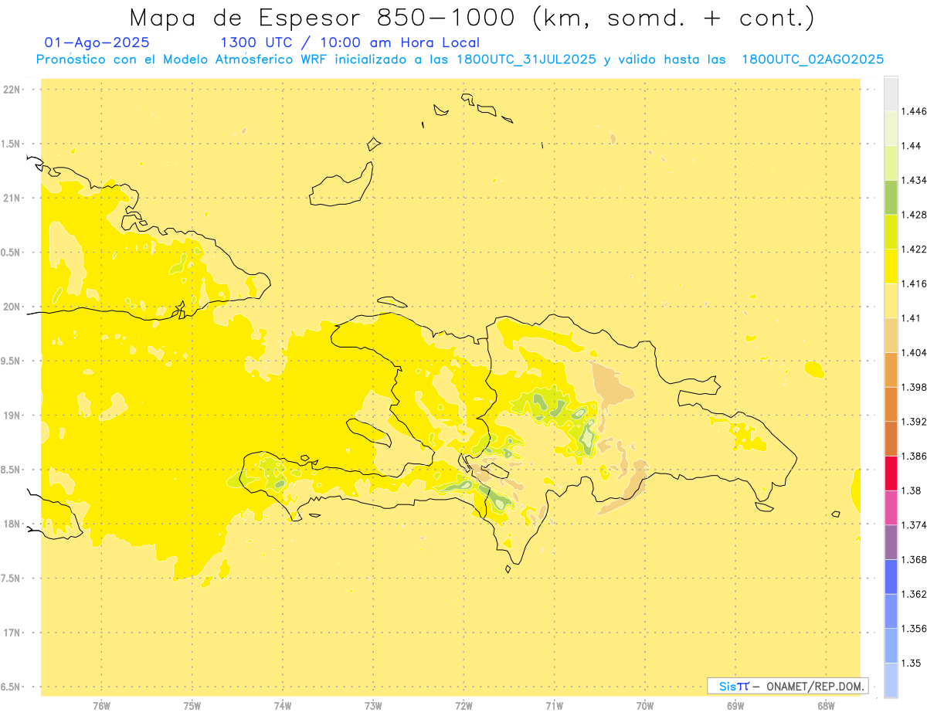Click the legend value '1.362'
The width and height of the screenshot is (927, 716).
pyautogui.click(x=915, y=594)
